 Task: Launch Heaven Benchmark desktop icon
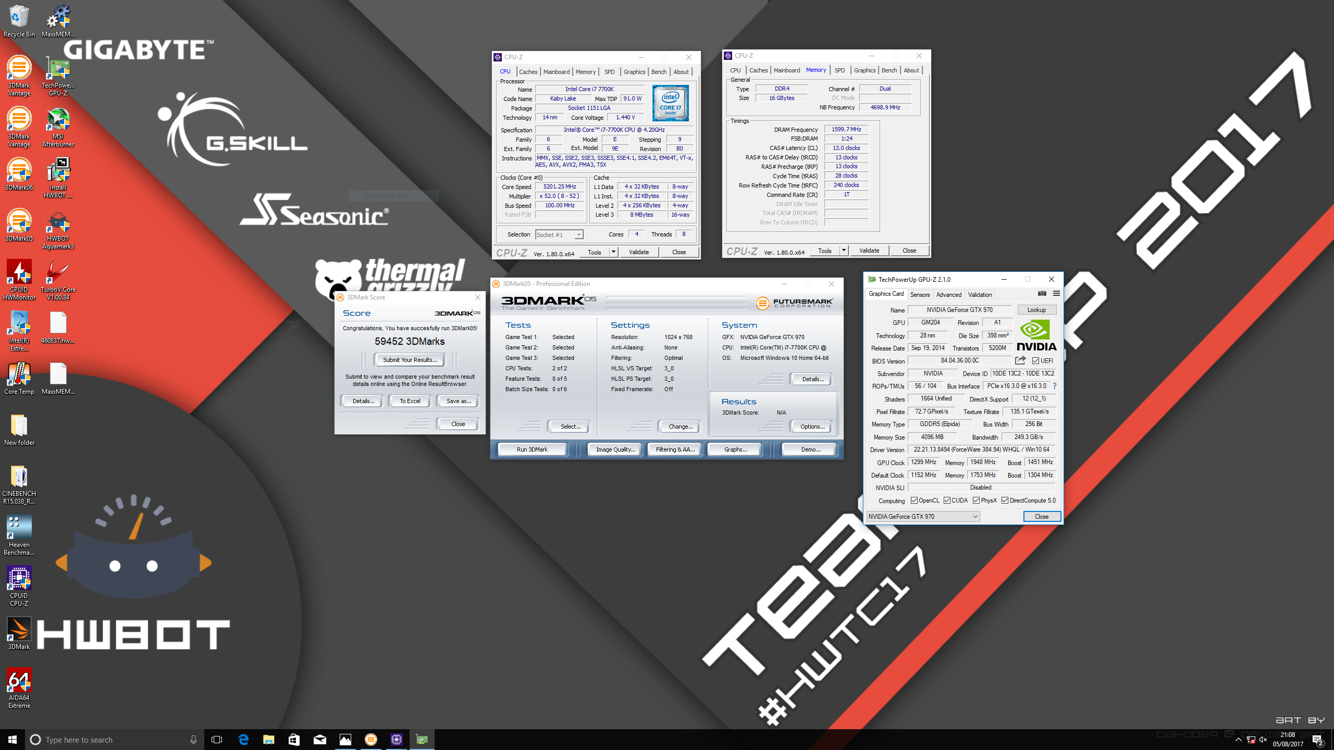19,535
